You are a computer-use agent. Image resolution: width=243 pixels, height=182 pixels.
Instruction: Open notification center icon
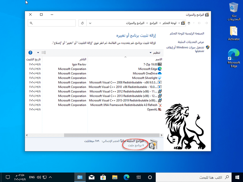8,177
